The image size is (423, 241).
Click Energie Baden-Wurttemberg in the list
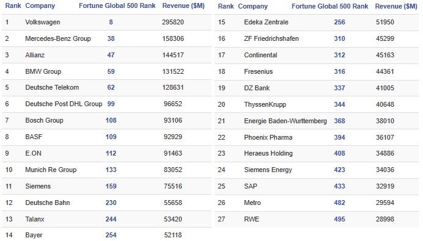(x=285, y=121)
